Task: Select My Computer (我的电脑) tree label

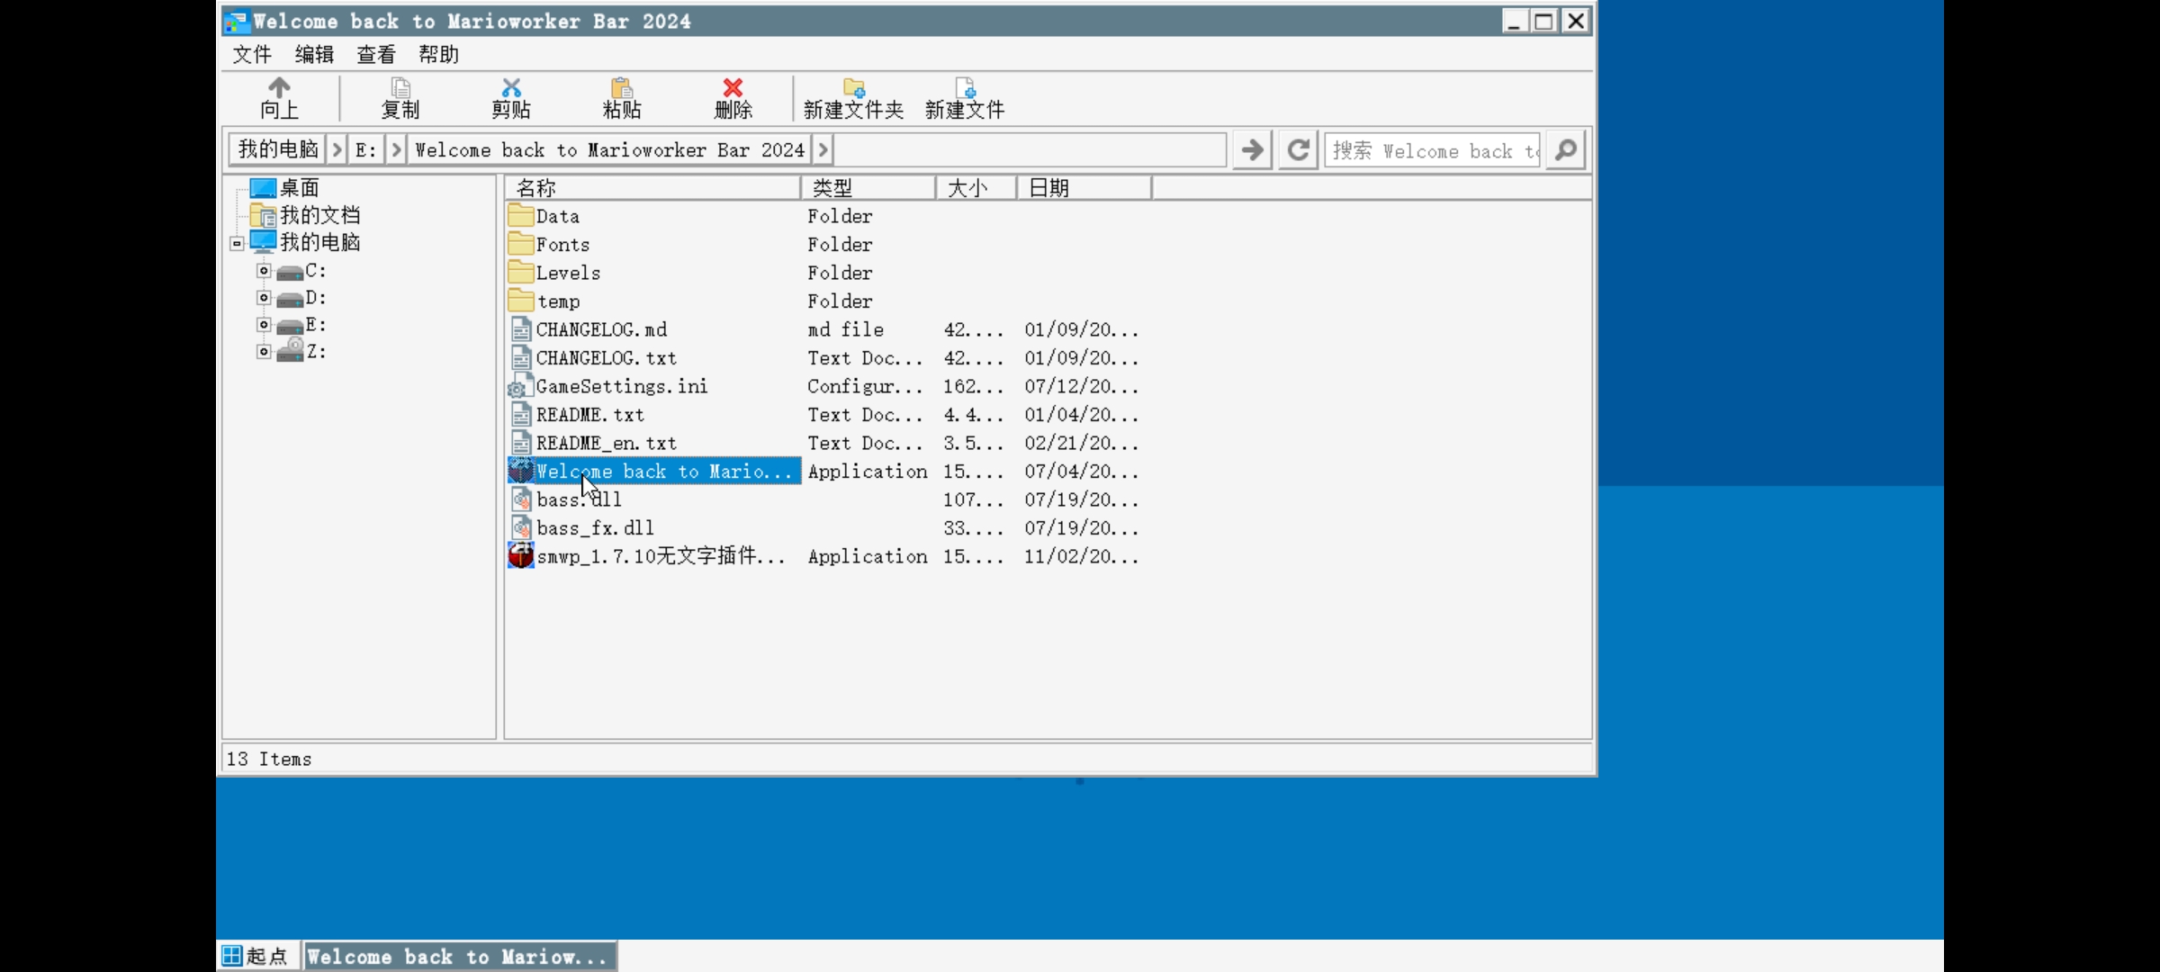Action: 319,242
